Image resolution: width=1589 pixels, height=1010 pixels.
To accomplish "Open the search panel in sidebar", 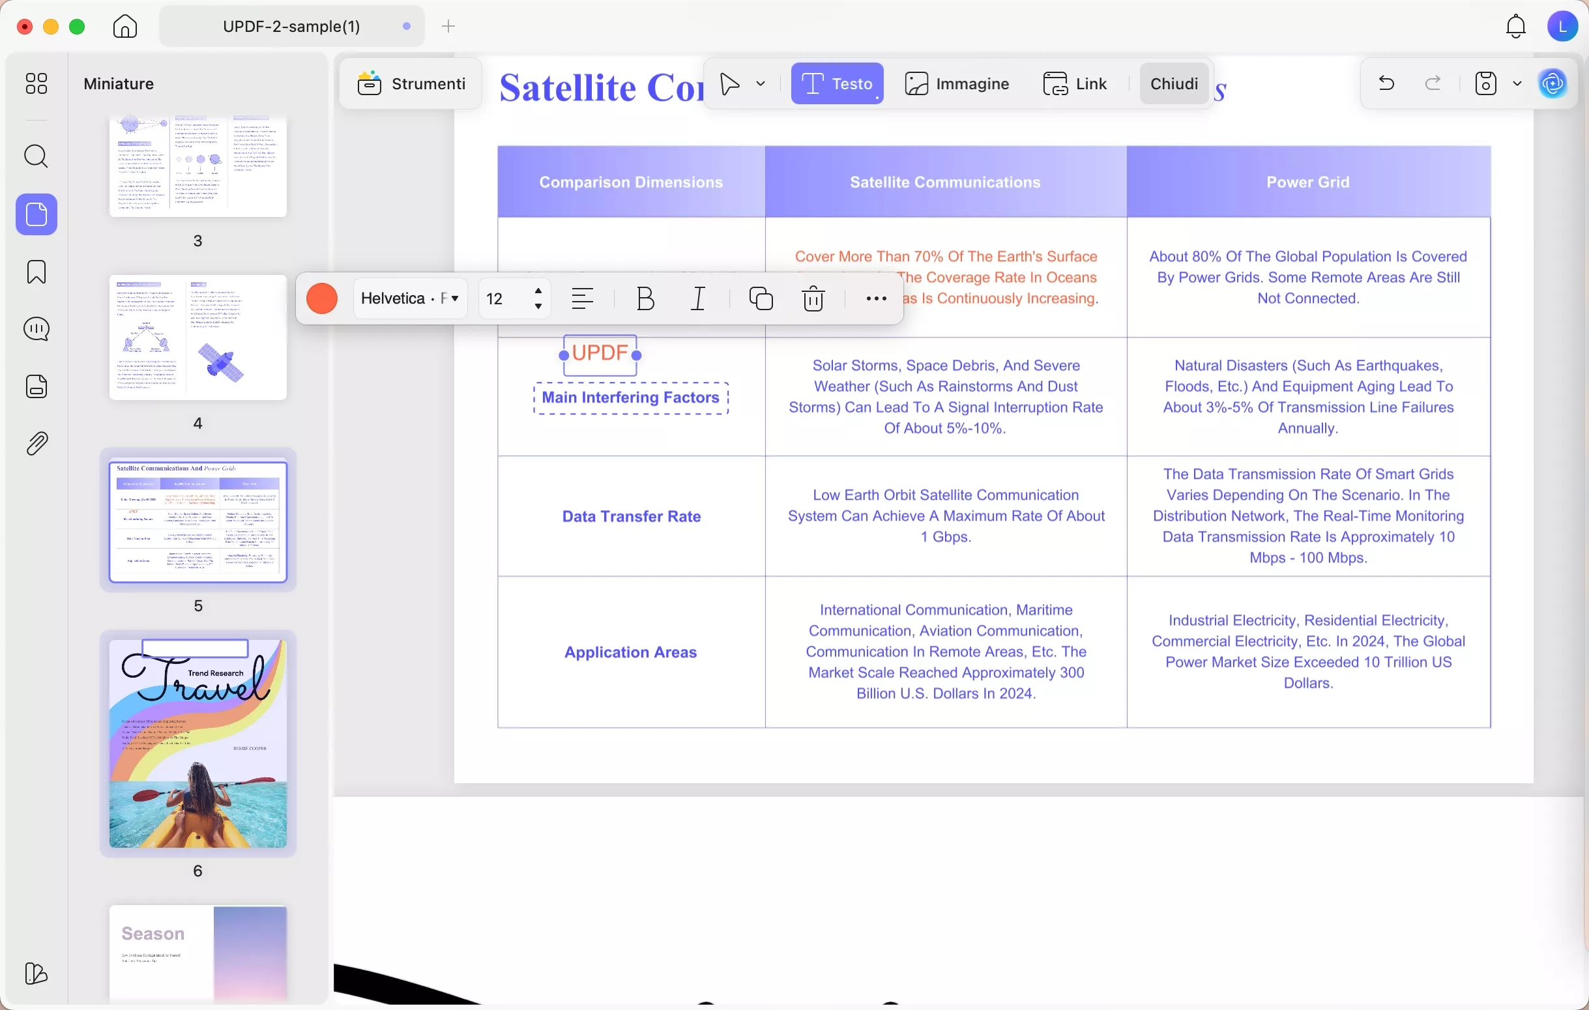I will point(36,157).
